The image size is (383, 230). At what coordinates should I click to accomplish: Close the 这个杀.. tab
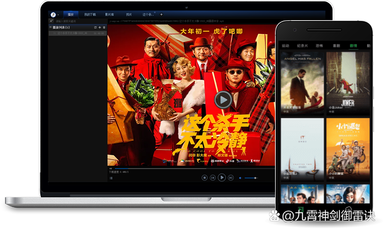(x=155, y=12)
